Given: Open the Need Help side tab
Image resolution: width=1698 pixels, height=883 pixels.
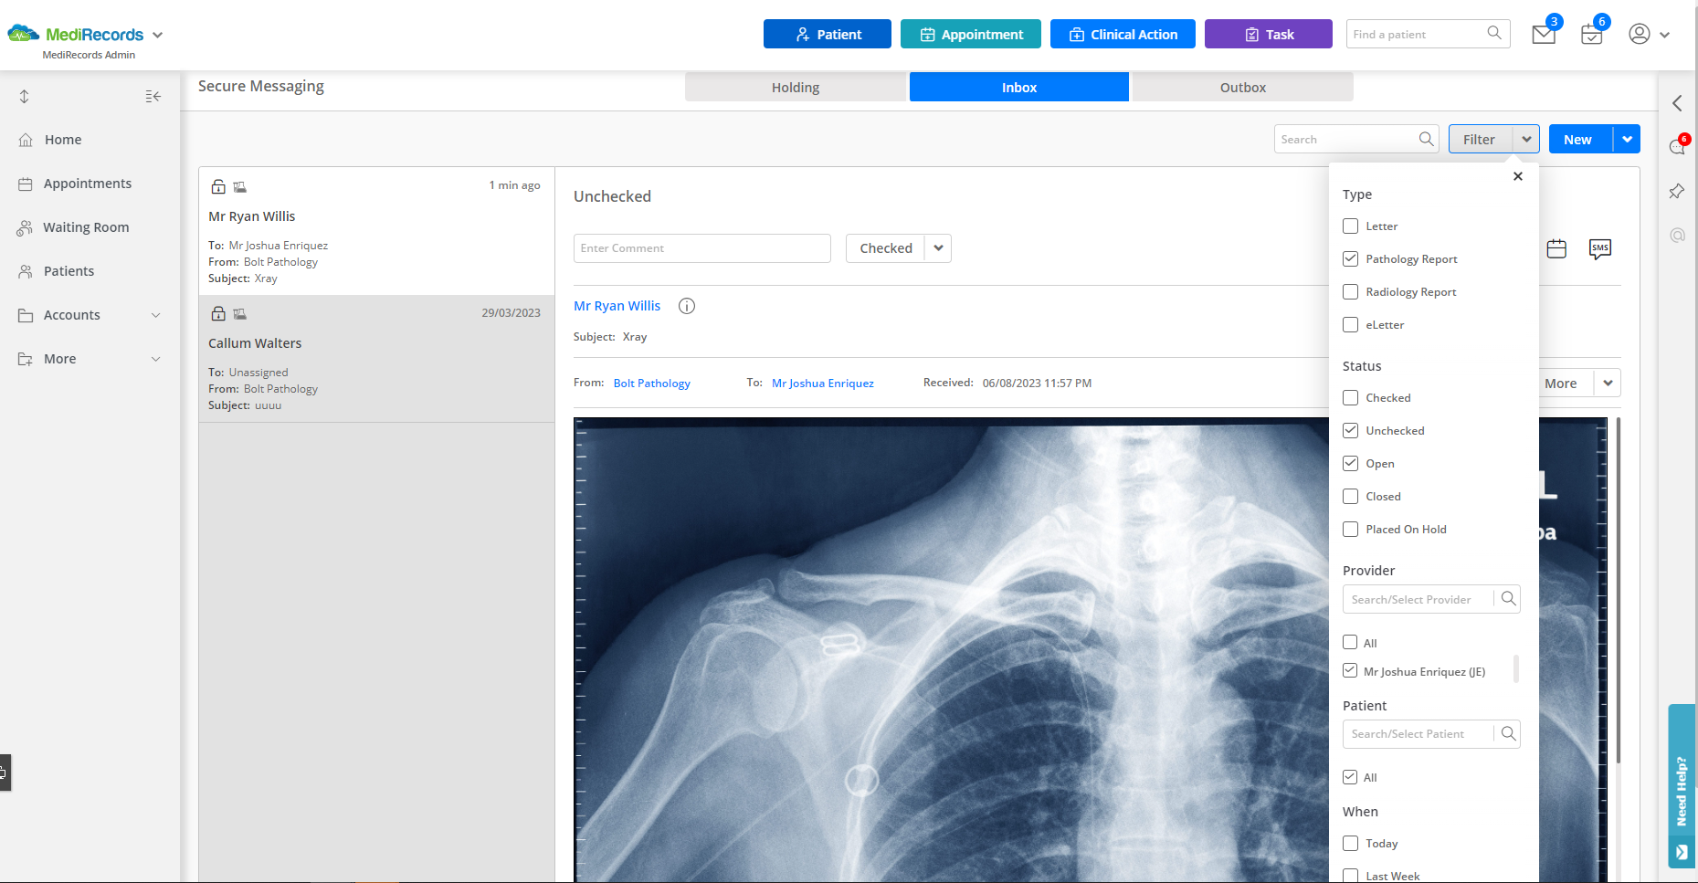Looking at the screenshot, I should pyautogui.click(x=1682, y=786).
